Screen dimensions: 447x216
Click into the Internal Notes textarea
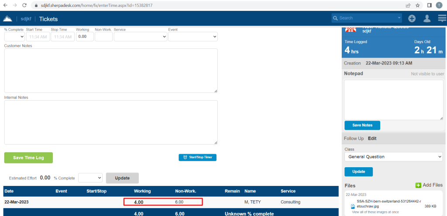[111, 122]
